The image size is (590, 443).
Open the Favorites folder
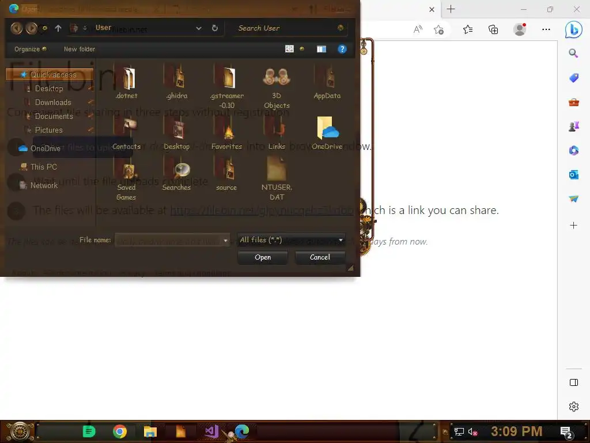pos(226,133)
